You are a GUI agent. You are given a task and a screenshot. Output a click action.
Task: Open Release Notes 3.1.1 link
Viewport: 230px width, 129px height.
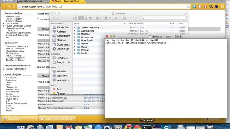(x=86, y=104)
